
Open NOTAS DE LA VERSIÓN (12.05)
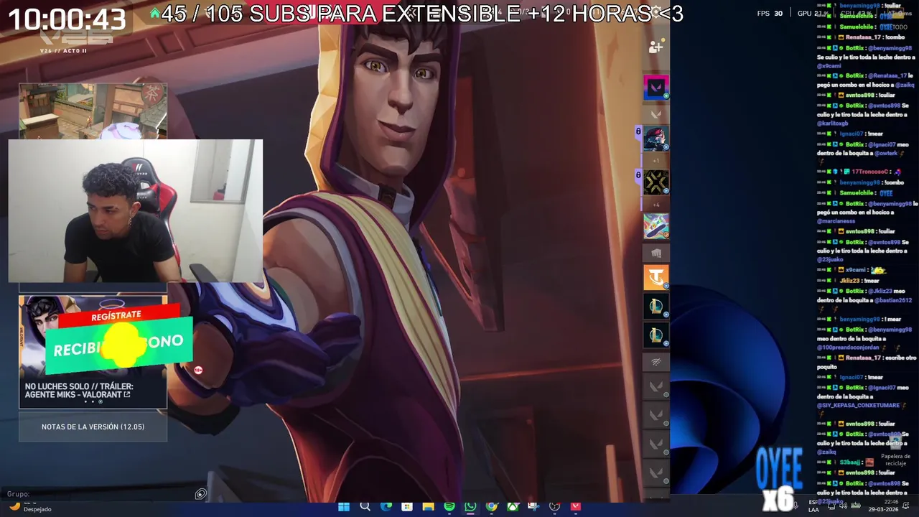93,427
